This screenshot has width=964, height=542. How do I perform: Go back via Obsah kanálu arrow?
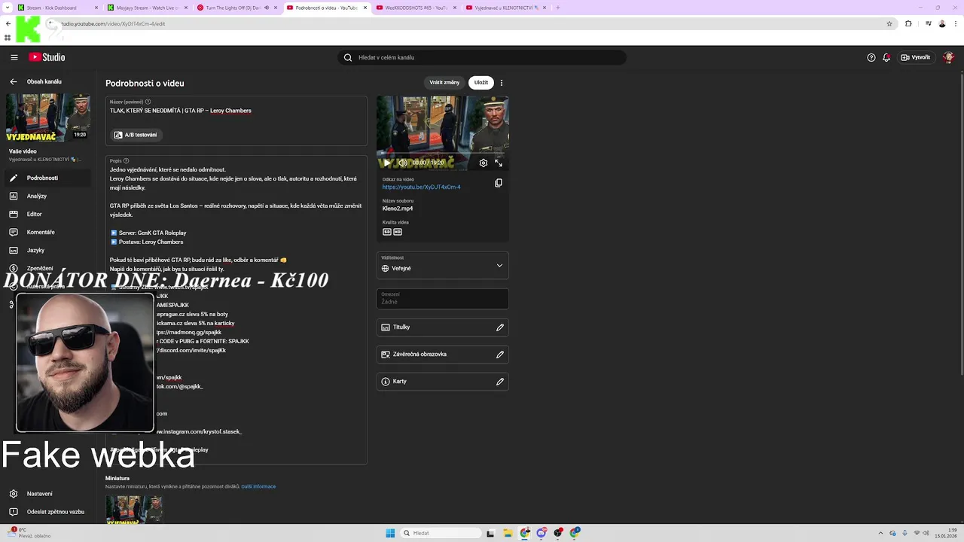pos(13,81)
